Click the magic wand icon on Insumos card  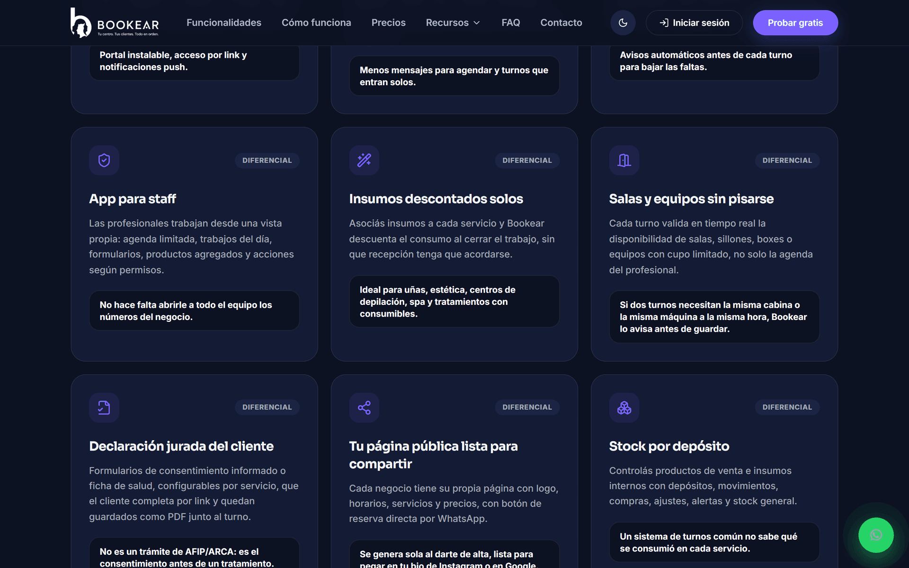[x=364, y=160]
